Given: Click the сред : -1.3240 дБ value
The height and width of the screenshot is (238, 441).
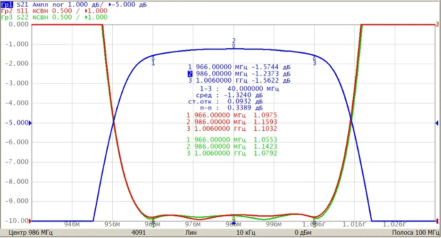Looking at the screenshot, I should (x=229, y=95).
